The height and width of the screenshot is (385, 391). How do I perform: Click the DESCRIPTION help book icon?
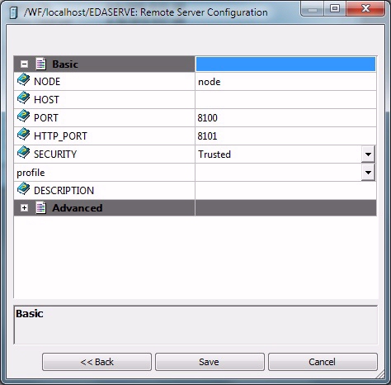[24, 189]
